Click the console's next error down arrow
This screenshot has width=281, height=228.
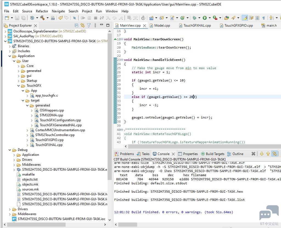[x=262, y=154]
